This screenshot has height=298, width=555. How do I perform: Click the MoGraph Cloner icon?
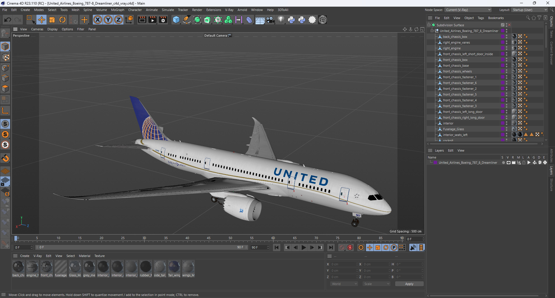coord(228,20)
